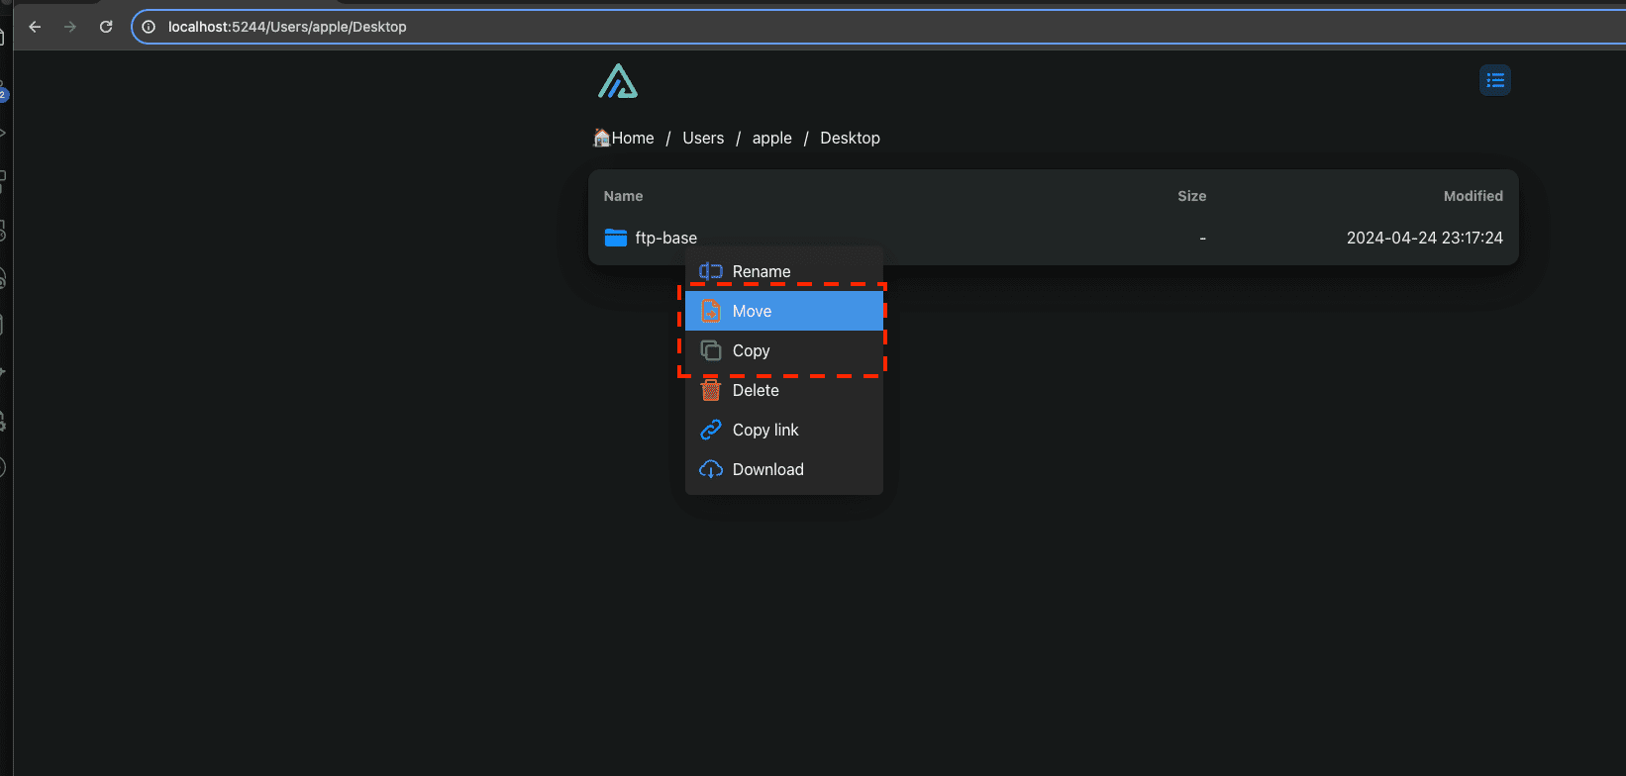Sort by the Size column header
The width and height of the screenshot is (1626, 776).
tap(1191, 196)
